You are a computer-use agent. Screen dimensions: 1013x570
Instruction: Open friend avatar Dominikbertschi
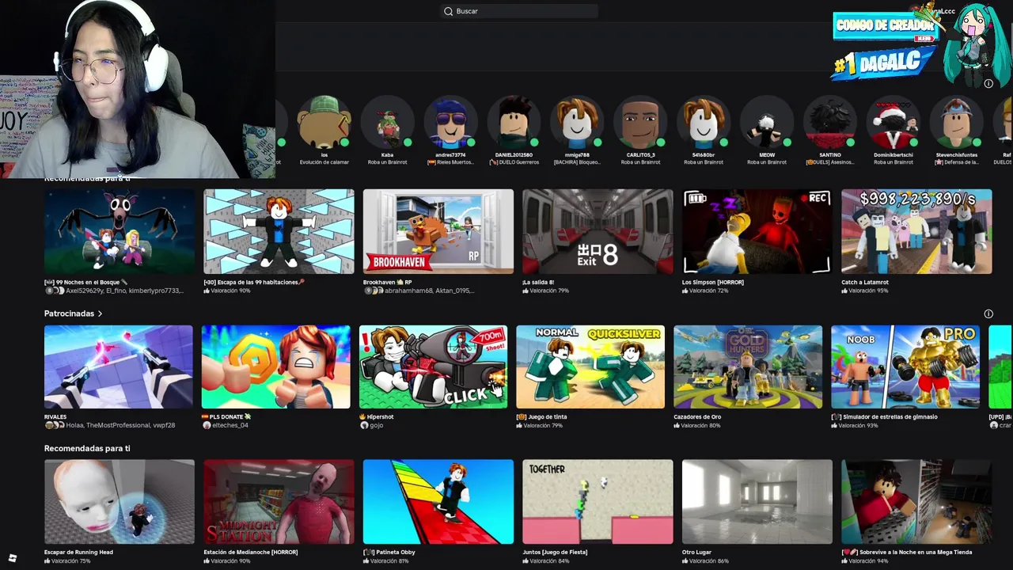(x=893, y=123)
